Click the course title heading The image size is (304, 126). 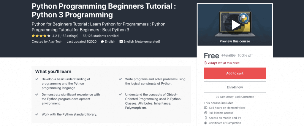click(x=104, y=10)
